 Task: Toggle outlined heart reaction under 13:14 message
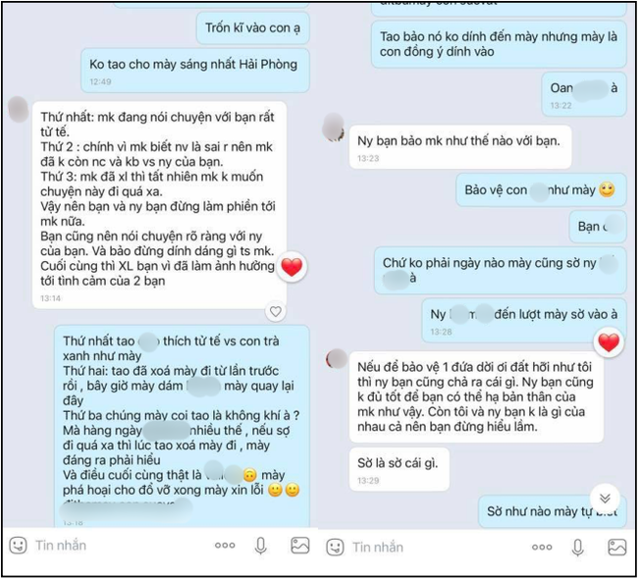(276, 312)
